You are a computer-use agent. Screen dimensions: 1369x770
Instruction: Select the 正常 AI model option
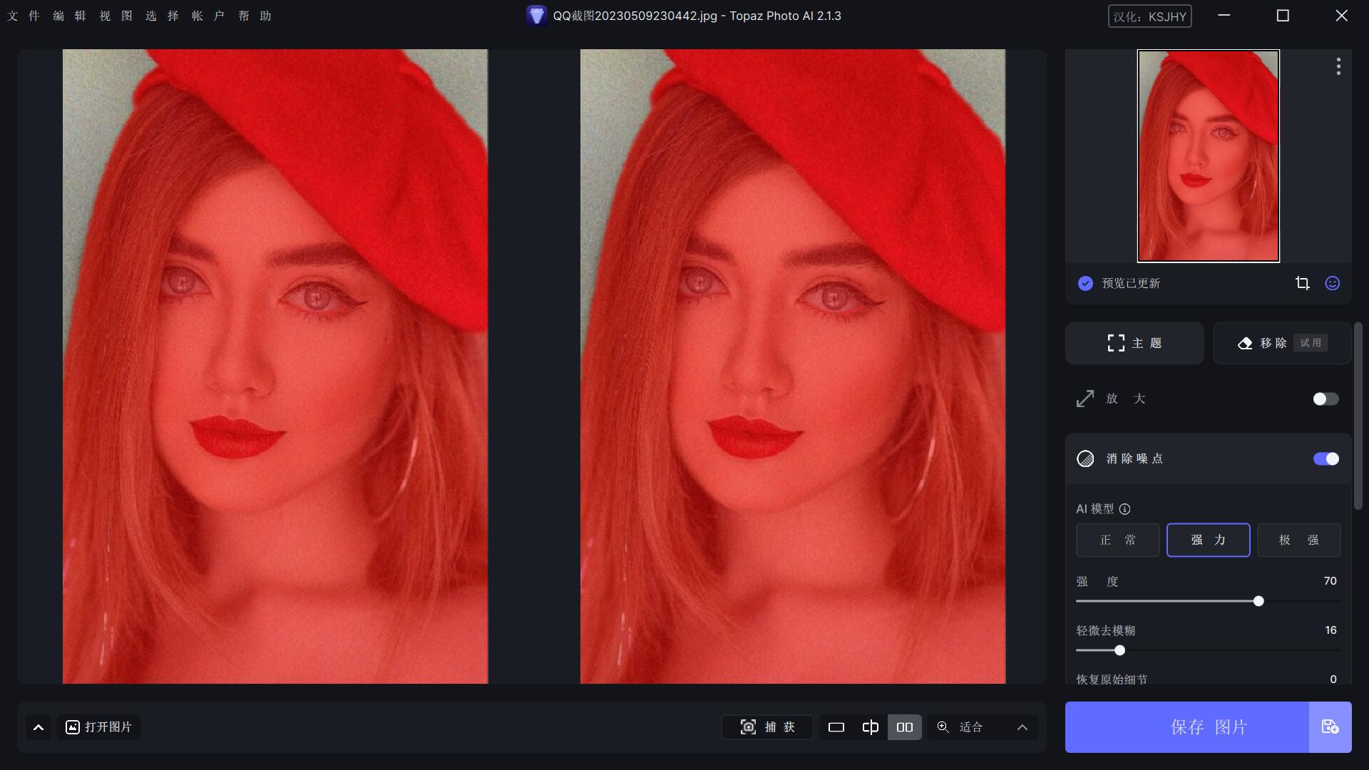point(1117,540)
